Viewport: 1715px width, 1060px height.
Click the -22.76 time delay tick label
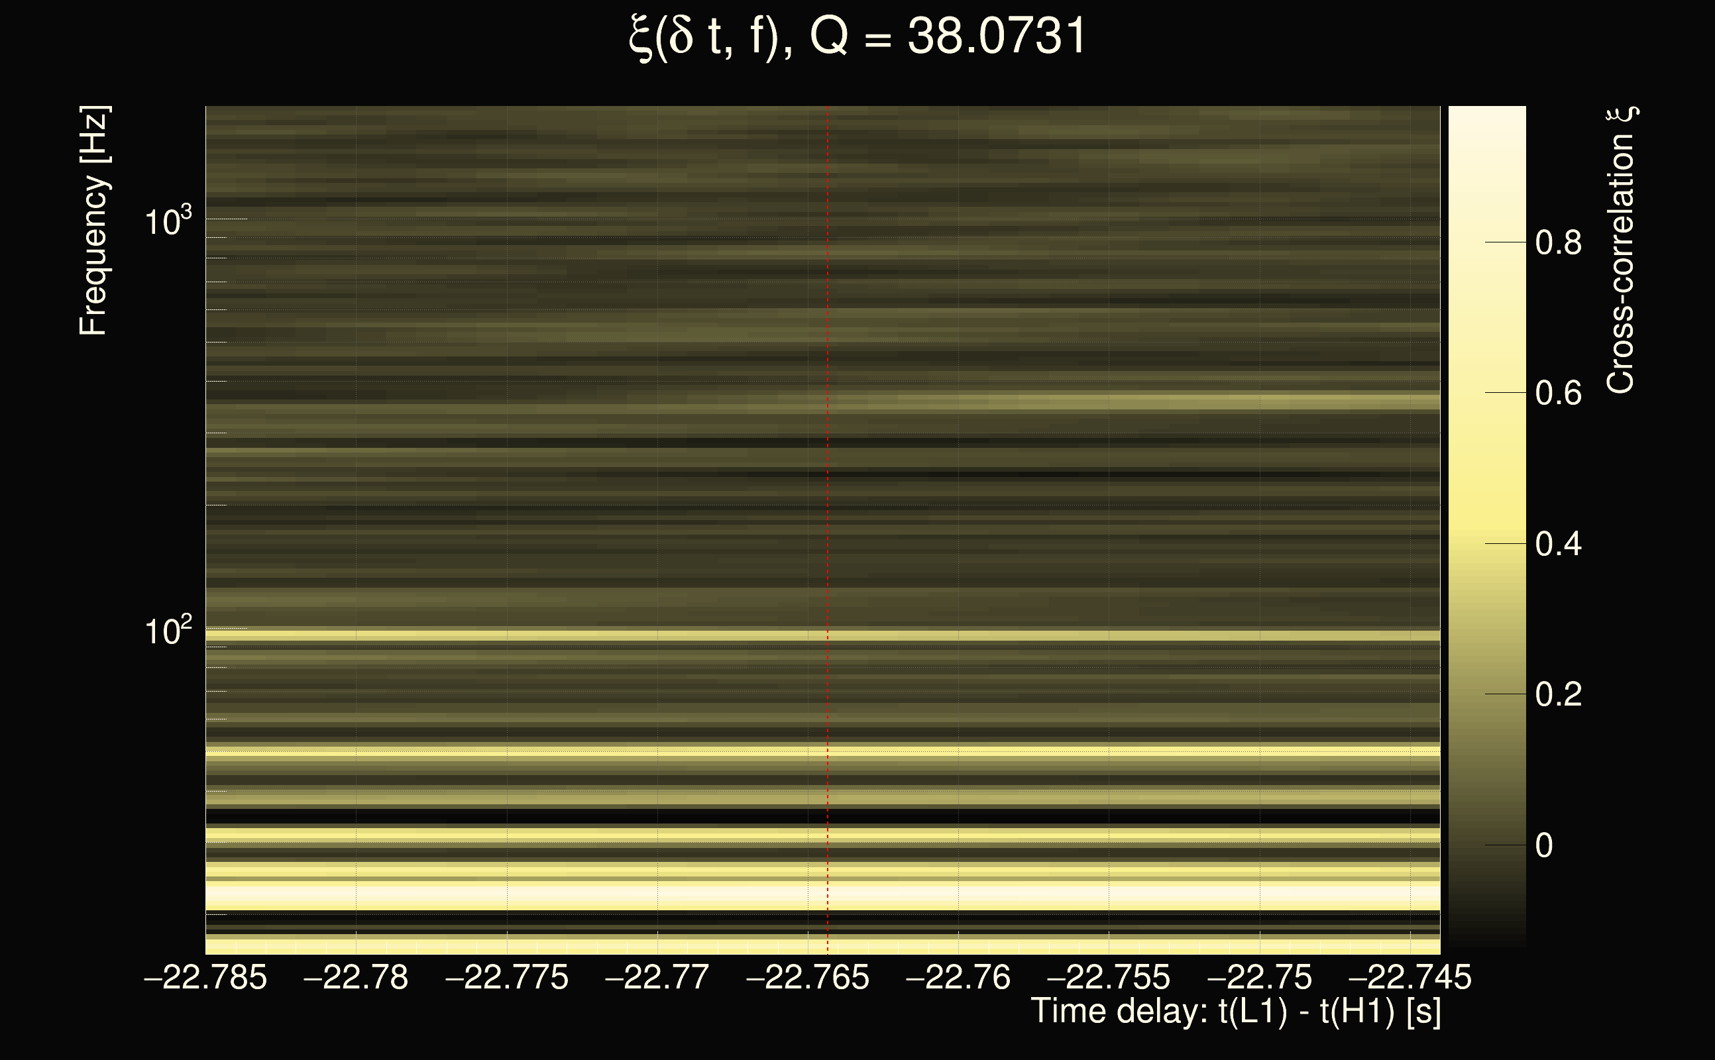click(x=958, y=977)
